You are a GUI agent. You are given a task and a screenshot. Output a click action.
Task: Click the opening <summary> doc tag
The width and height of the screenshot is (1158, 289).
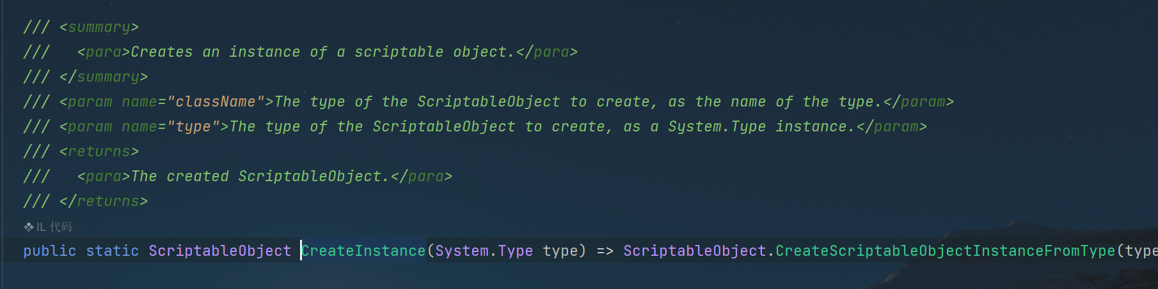[x=99, y=27]
